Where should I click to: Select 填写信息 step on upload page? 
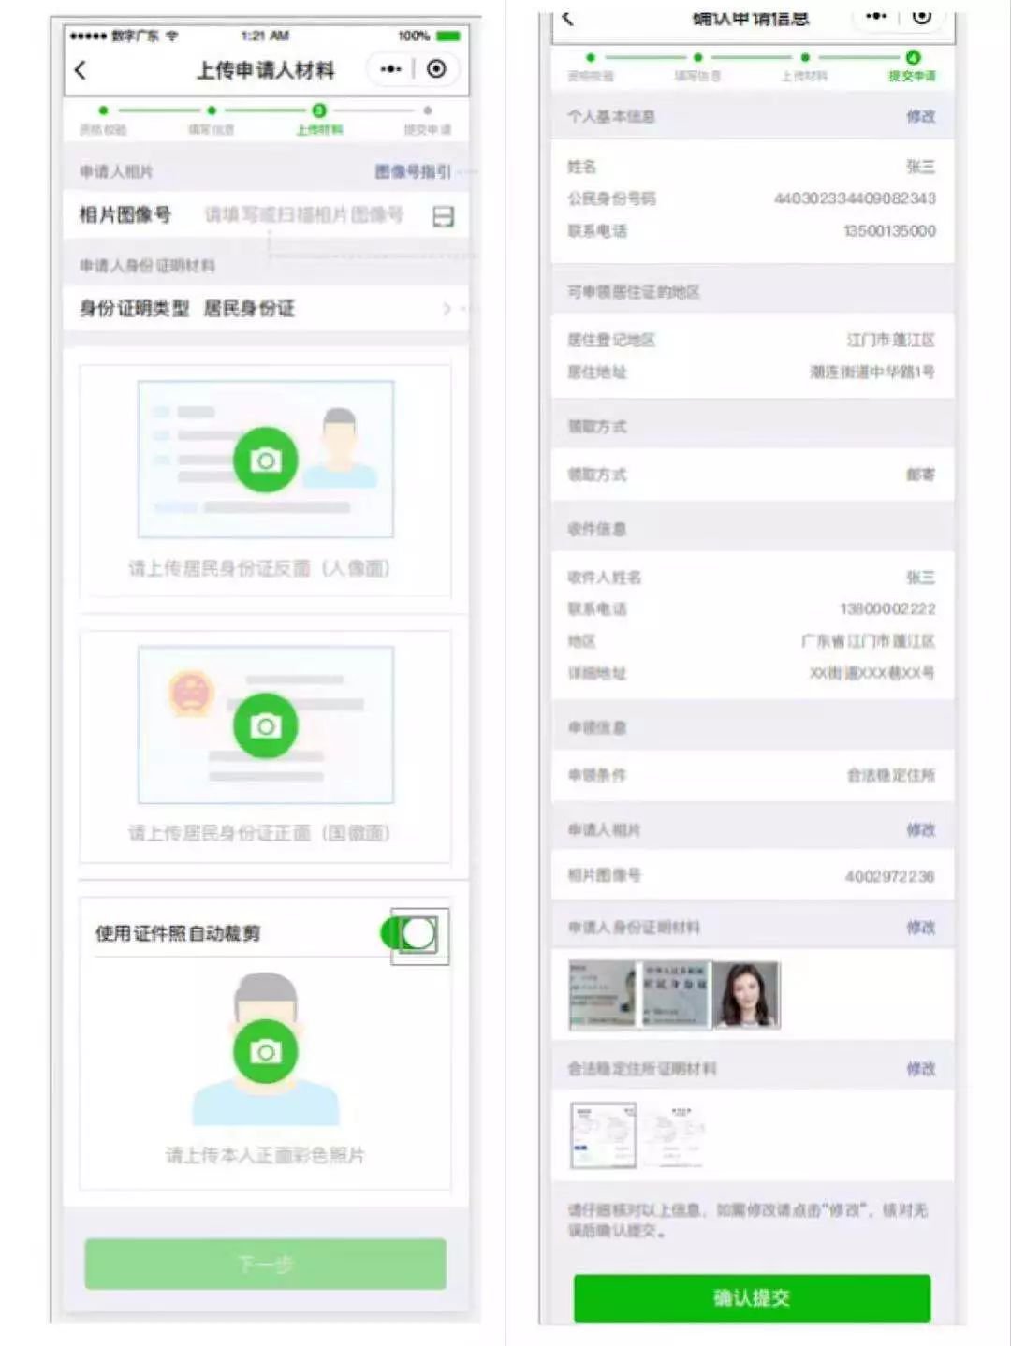212,121
